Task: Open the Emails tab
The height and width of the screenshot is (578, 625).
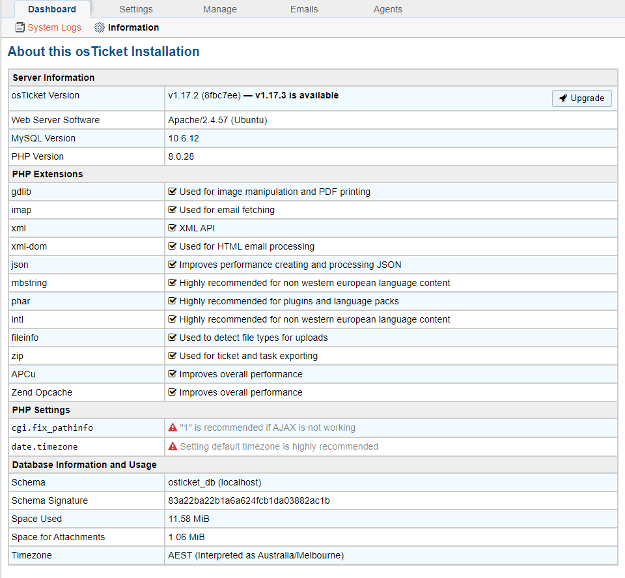Action: click(x=304, y=9)
